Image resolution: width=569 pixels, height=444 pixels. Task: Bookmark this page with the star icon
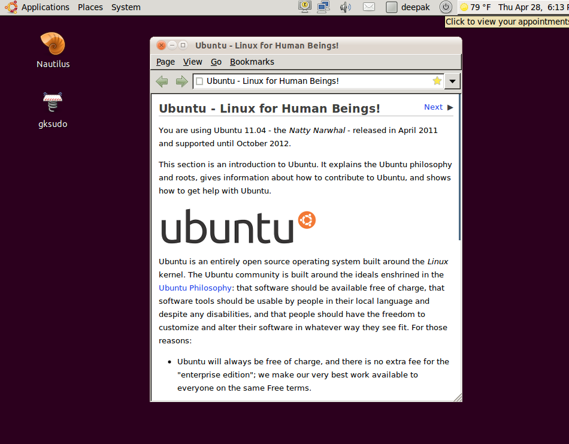[437, 81]
